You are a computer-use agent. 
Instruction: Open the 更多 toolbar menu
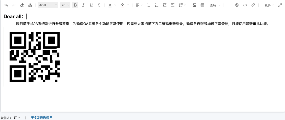(x=269, y=5)
